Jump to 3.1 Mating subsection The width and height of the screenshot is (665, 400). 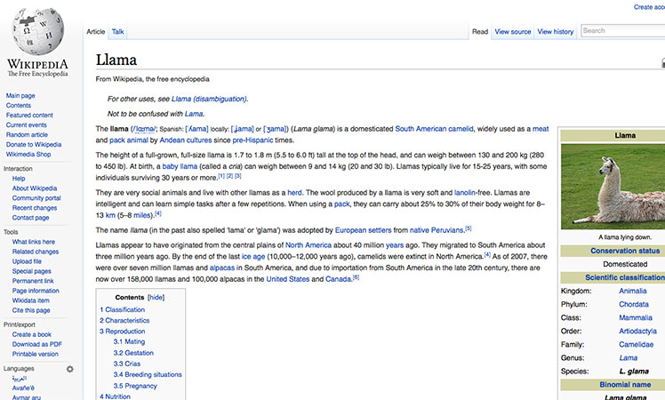129,342
